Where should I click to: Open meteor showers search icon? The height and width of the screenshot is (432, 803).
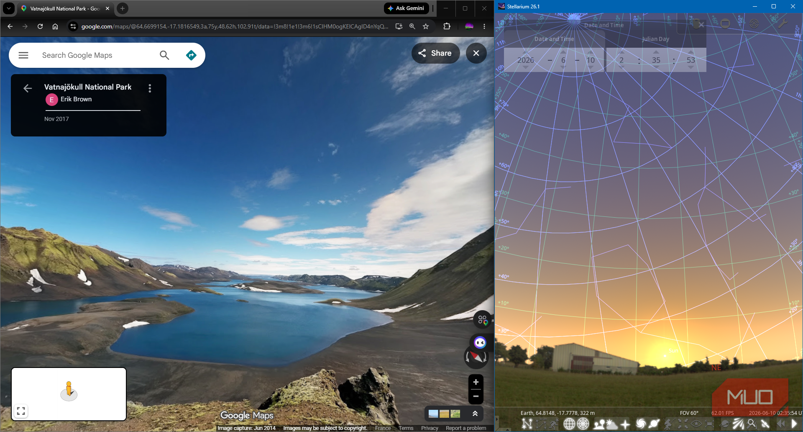coord(752,424)
